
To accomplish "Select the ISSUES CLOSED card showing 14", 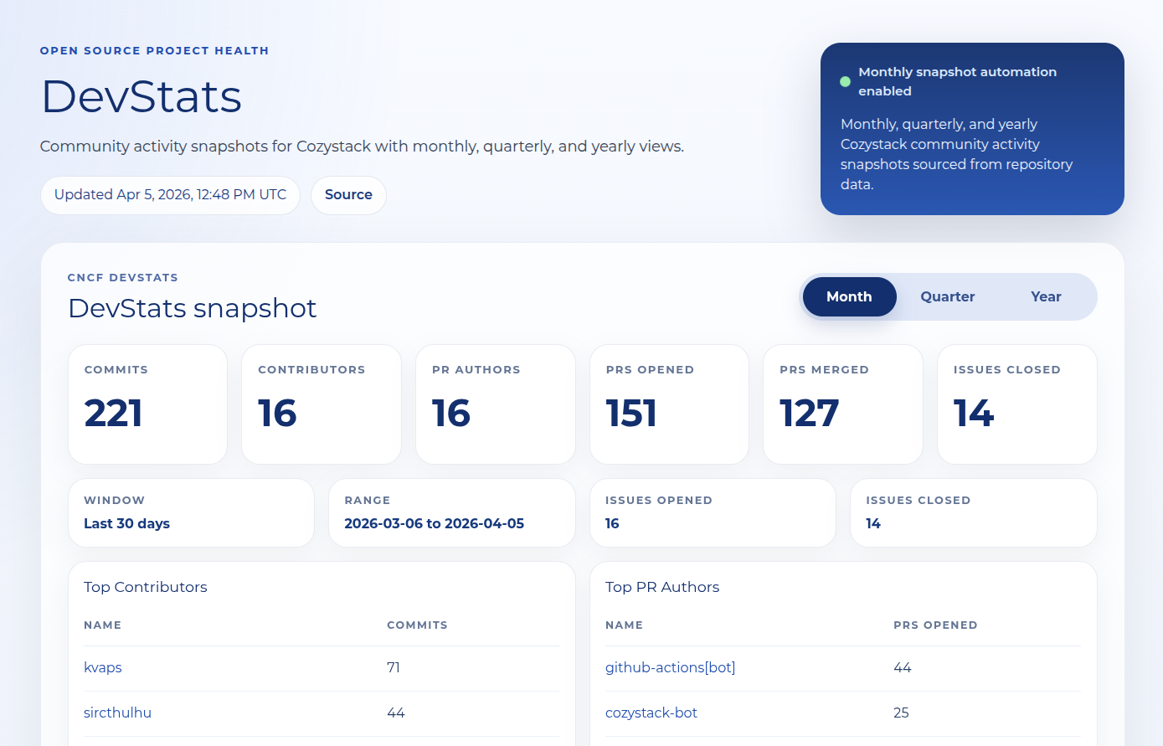I will (1016, 404).
